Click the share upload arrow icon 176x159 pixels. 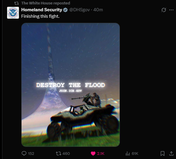point(171,153)
